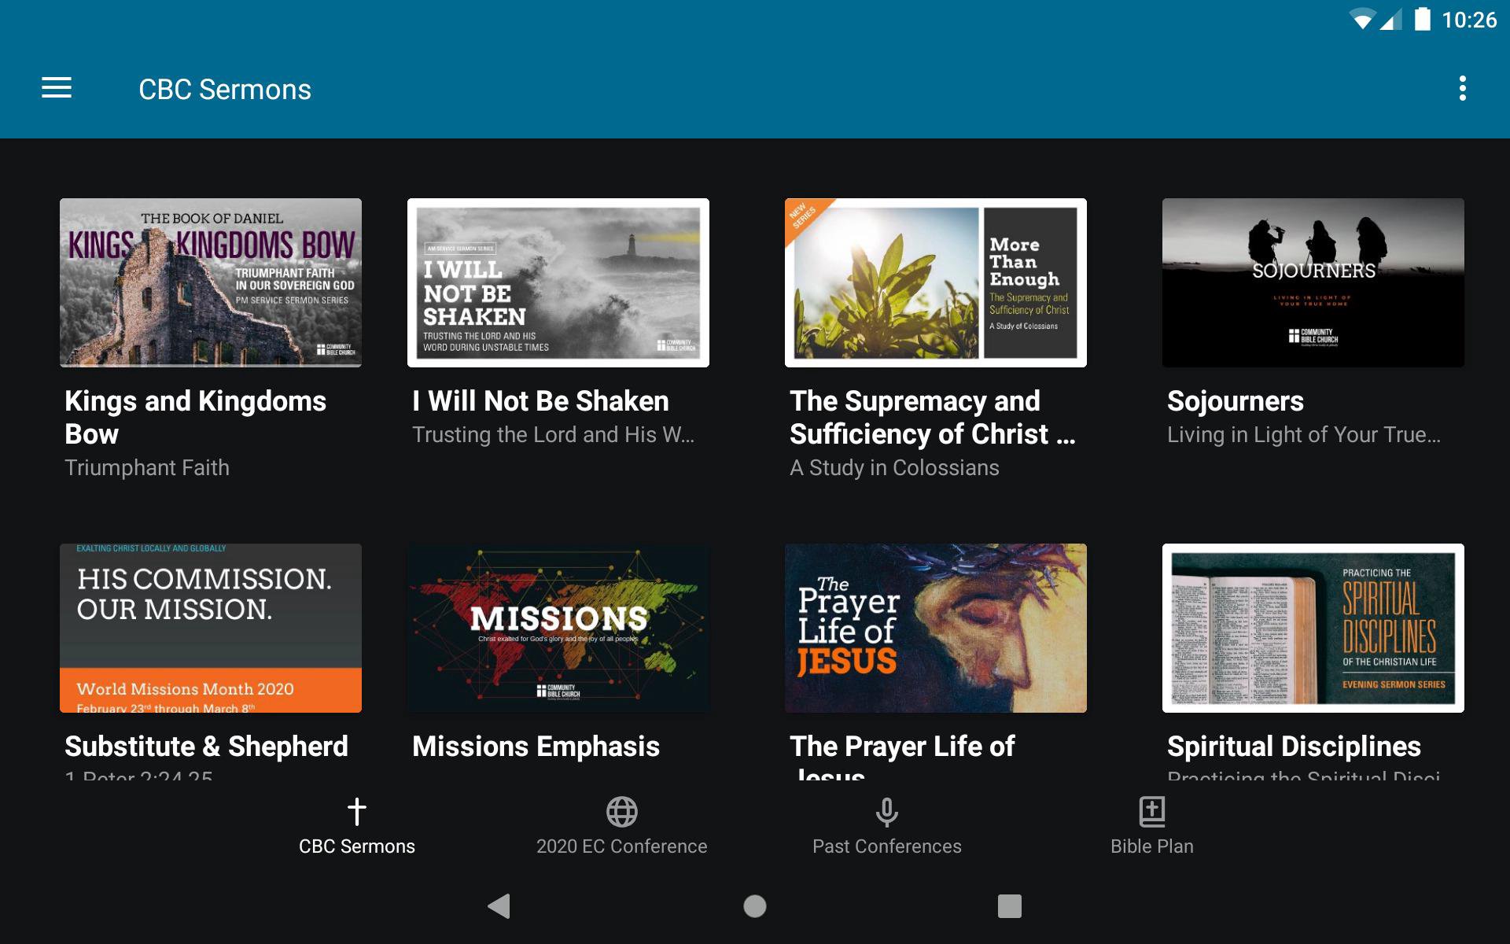Switch to the 2020 EC Conference tab
Image resolution: width=1510 pixels, height=944 pixels.
(x=621, y=846)
